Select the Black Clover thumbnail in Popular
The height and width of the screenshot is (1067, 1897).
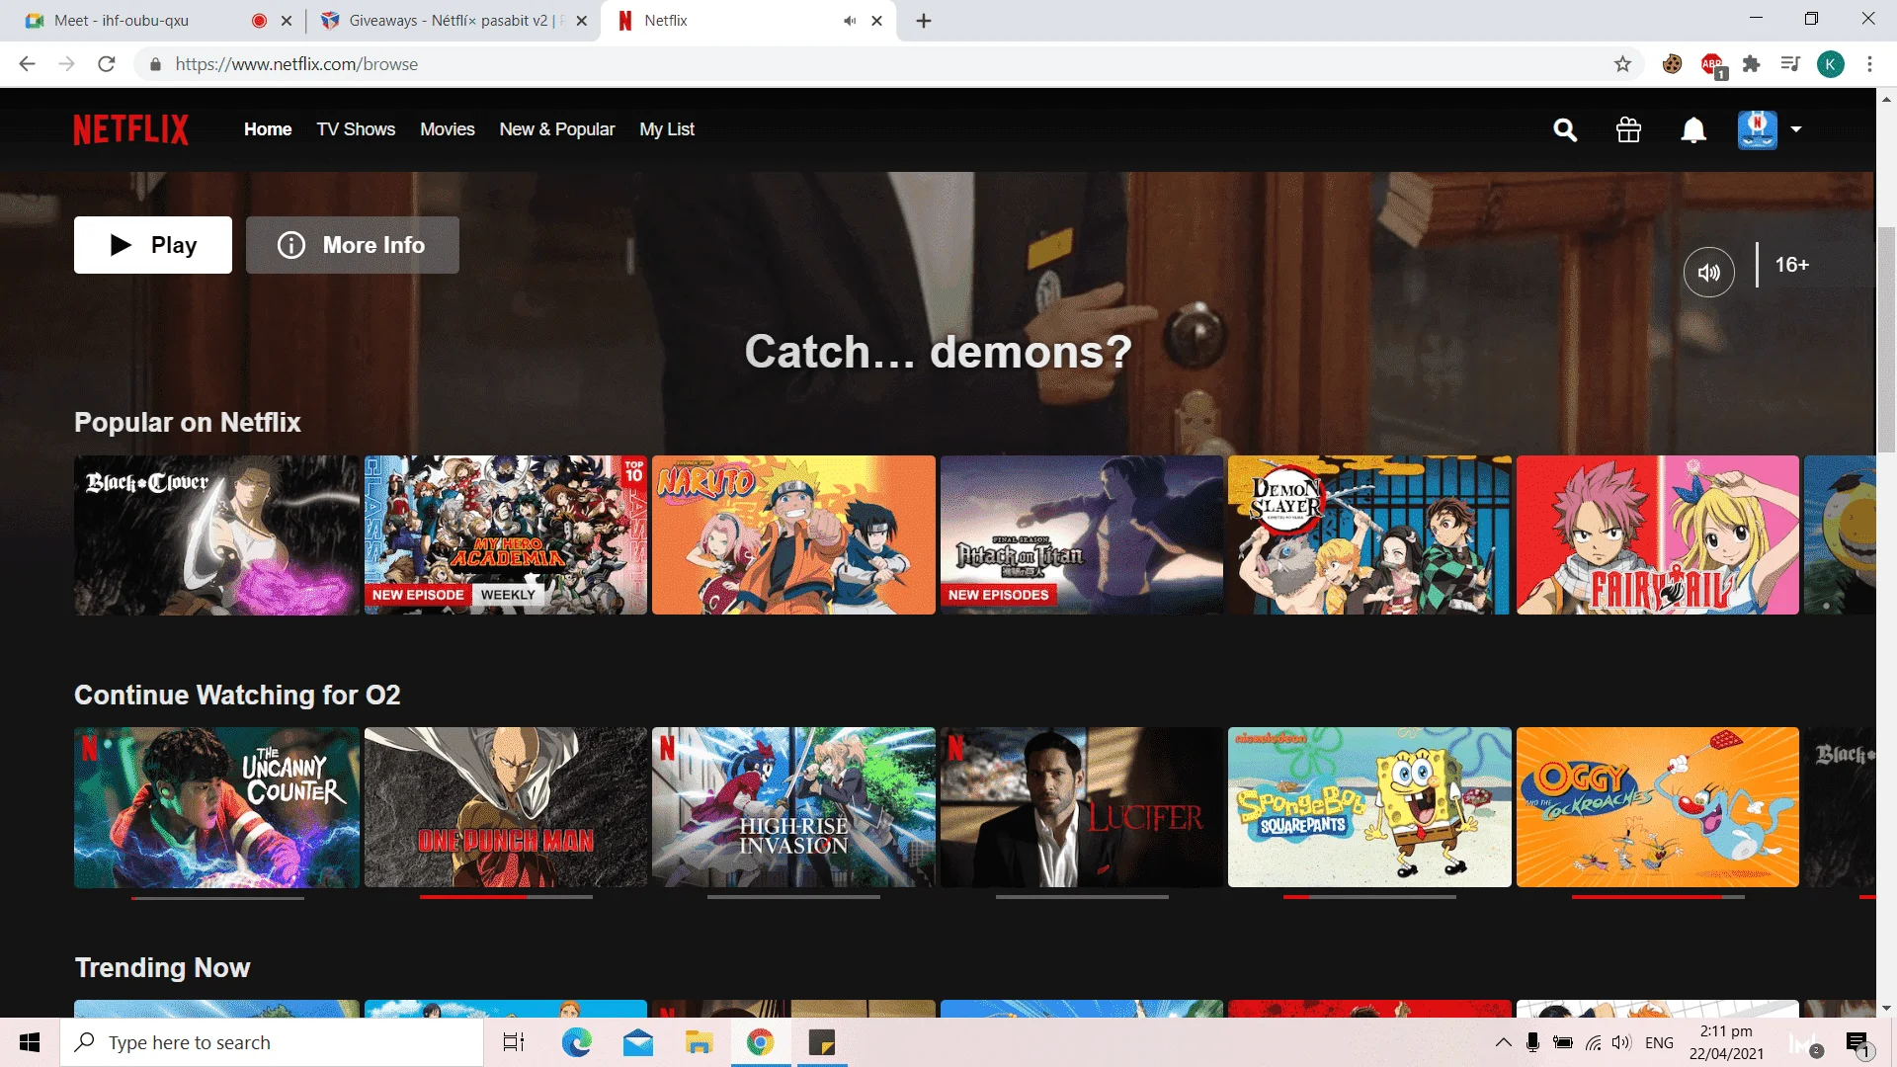point(216,535)
